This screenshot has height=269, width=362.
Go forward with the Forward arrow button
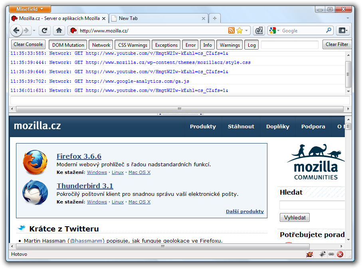[x=26, y=30]
